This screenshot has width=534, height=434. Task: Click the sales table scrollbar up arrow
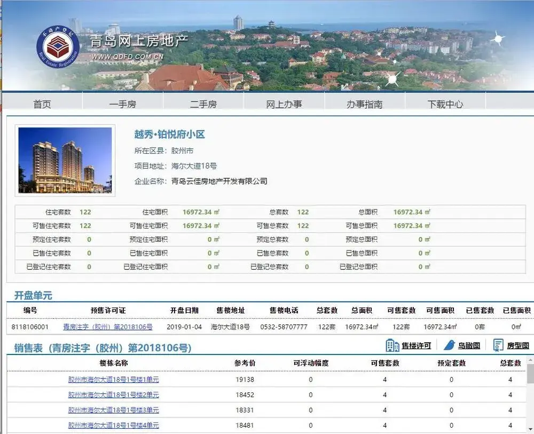[531, 359]
